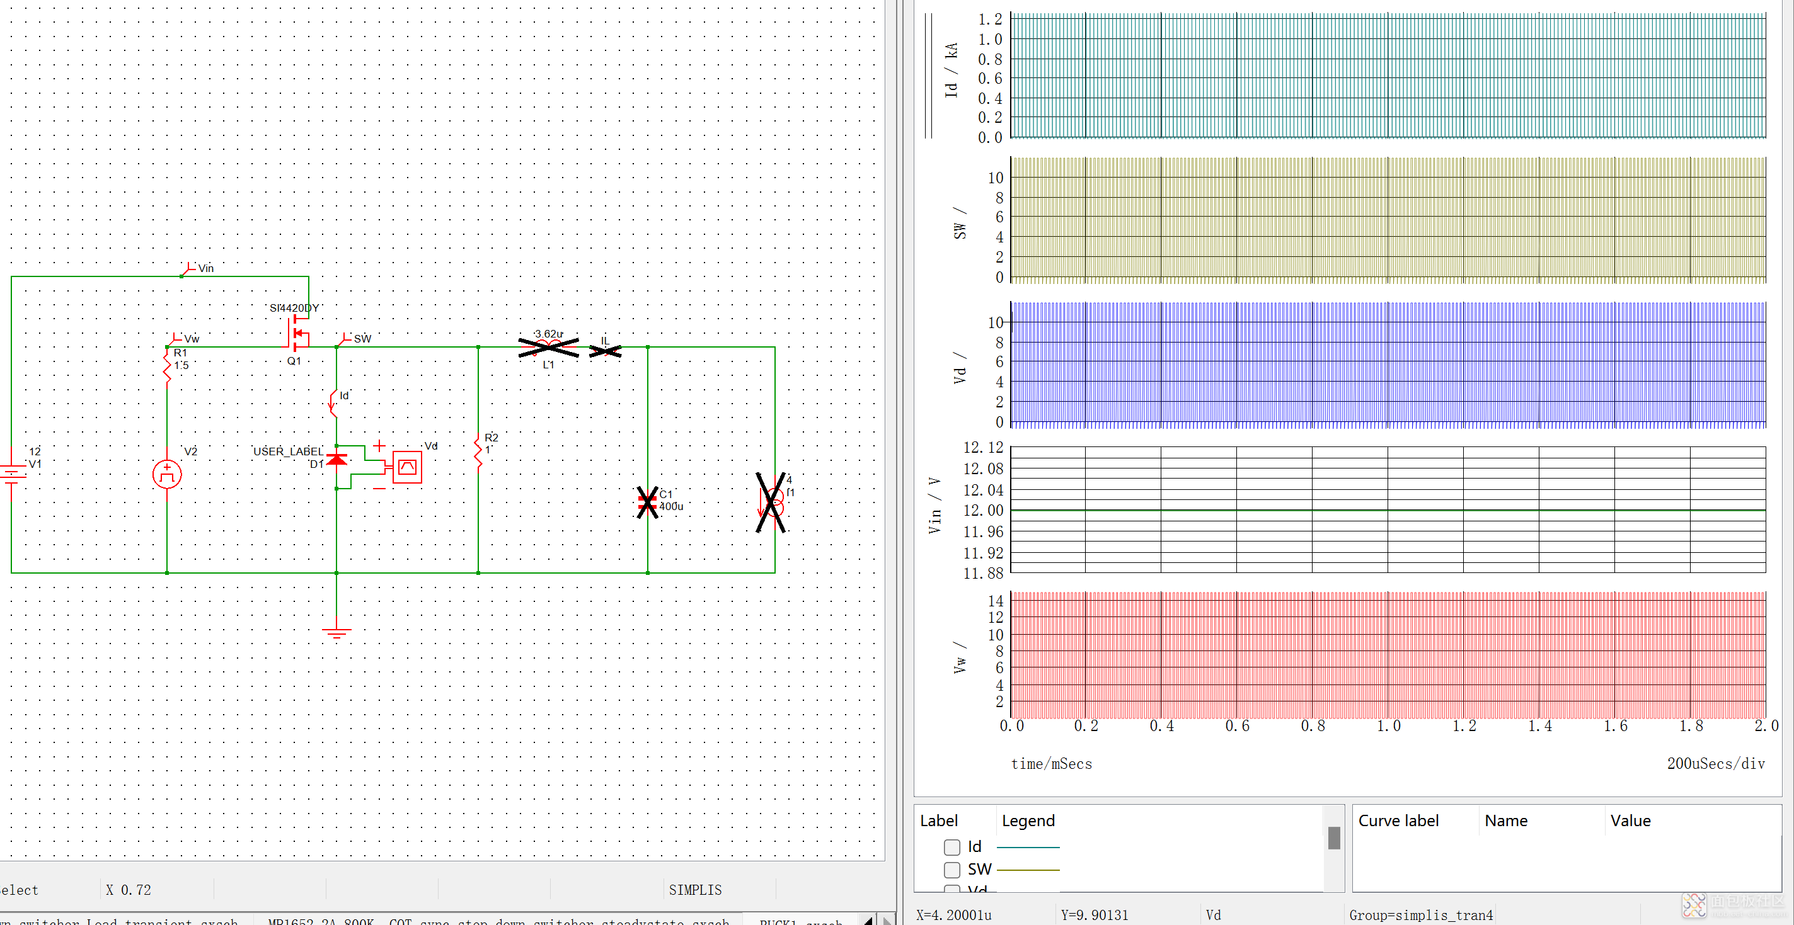
Task: Open the MP1652 steadystate schematic tab
Action: (498, 921)
